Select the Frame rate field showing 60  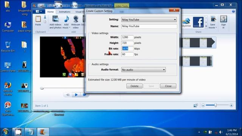click(x=127, y=54)
